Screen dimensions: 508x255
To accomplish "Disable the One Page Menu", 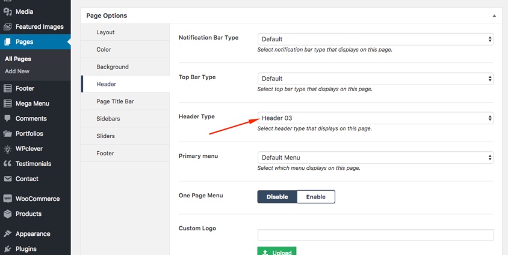I will [277, 197].
